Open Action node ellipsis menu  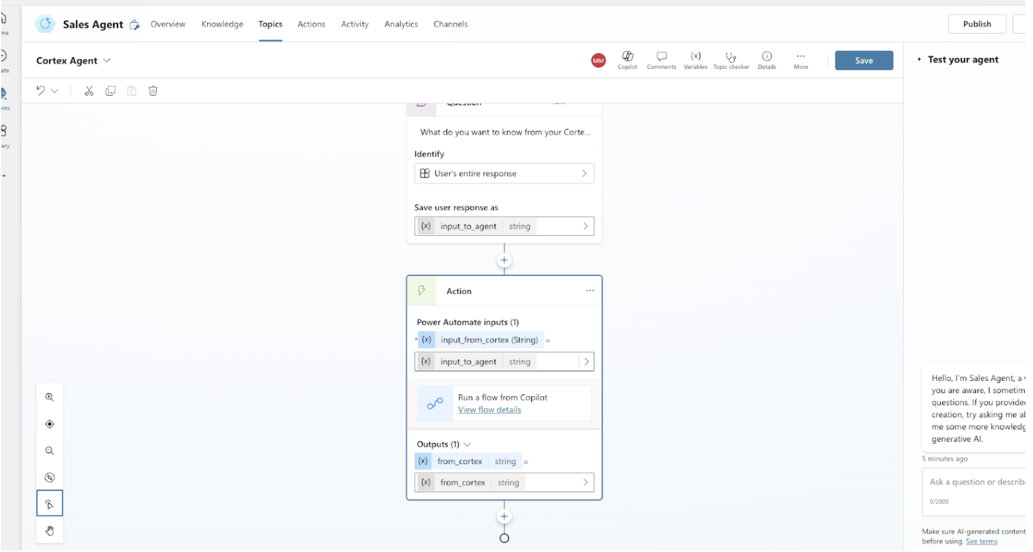(x=590, y=291)
